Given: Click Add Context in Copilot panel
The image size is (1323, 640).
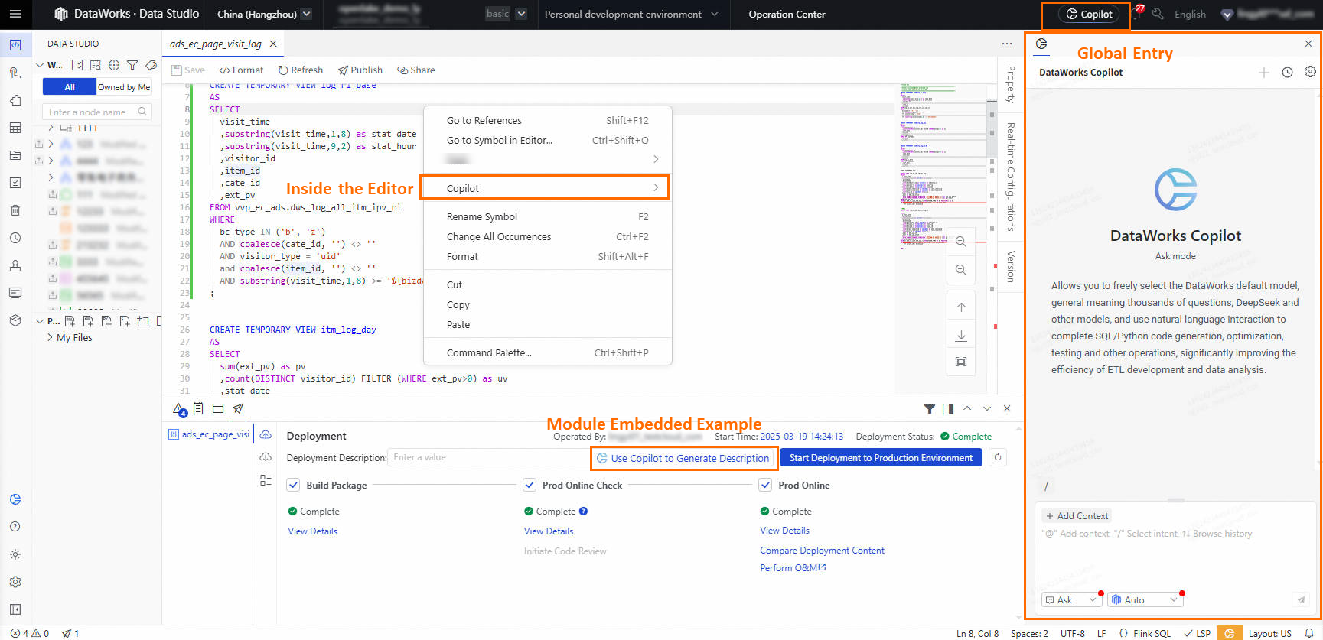Looking at the screenshot, I should tap(1077, 516).
